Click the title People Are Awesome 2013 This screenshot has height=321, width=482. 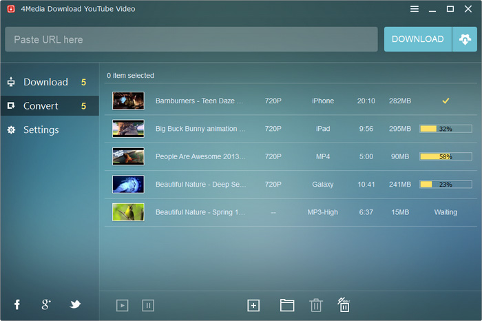tap(200, 156)
